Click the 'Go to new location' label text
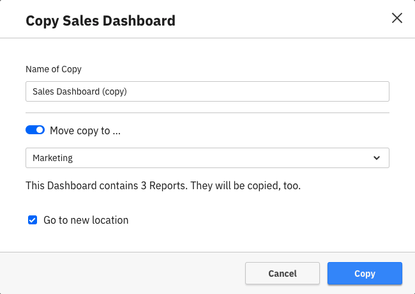This screenshot has width=415, height=294. point(86,220)
